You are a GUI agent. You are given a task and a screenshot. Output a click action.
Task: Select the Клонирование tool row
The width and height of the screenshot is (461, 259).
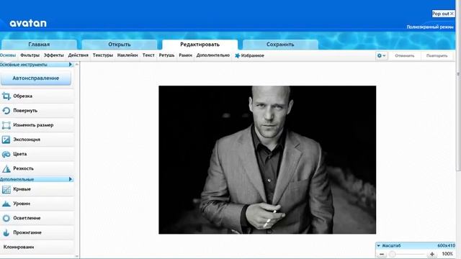(x=37, y=247)
